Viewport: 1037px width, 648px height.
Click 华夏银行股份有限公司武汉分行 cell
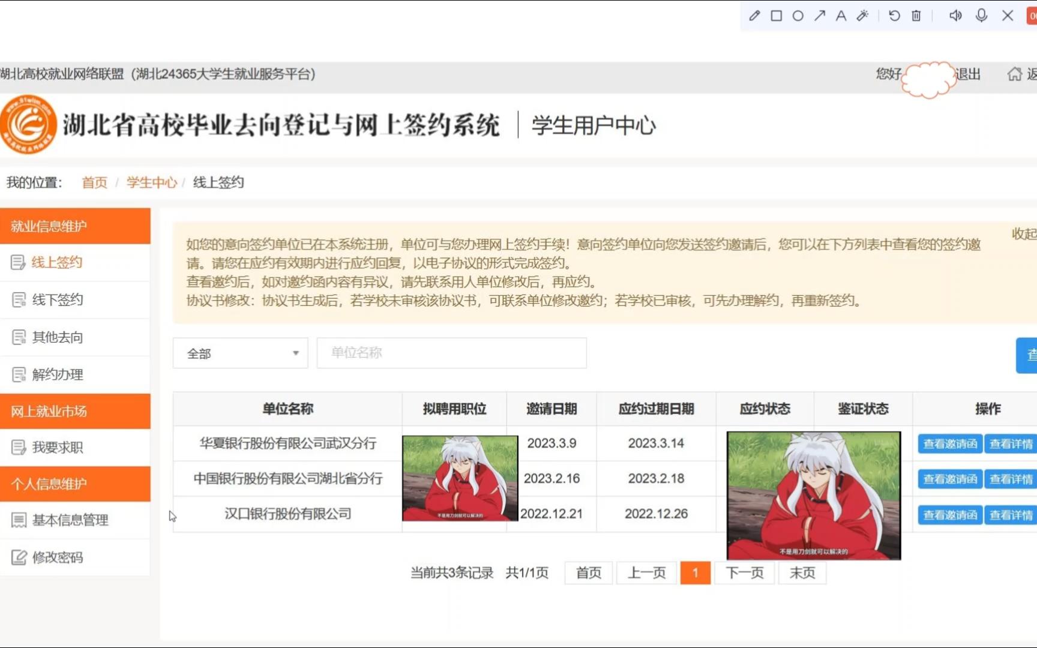(x=288, y=443)
